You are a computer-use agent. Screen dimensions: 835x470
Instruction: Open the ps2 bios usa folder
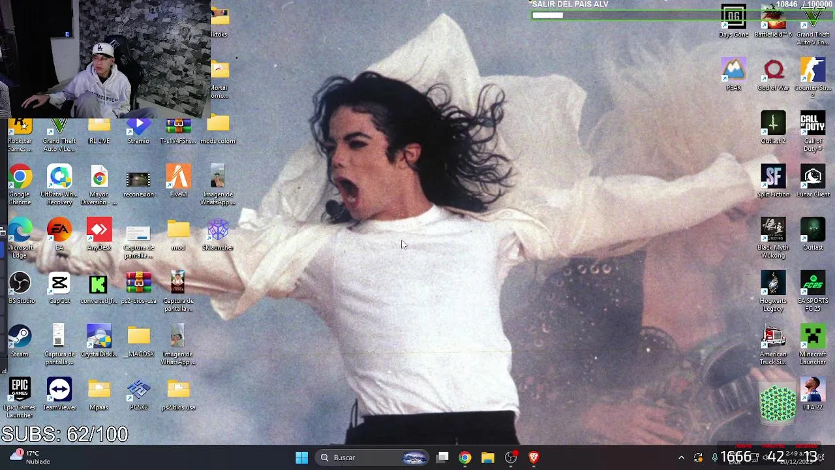tap(178, 394)
